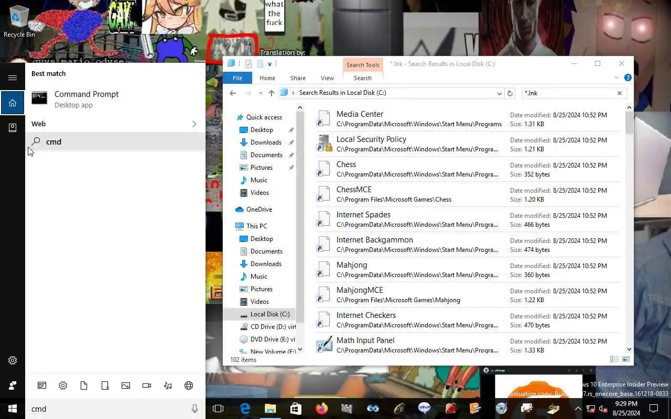
Task: Filter search results by Folders
Action: 105,385
